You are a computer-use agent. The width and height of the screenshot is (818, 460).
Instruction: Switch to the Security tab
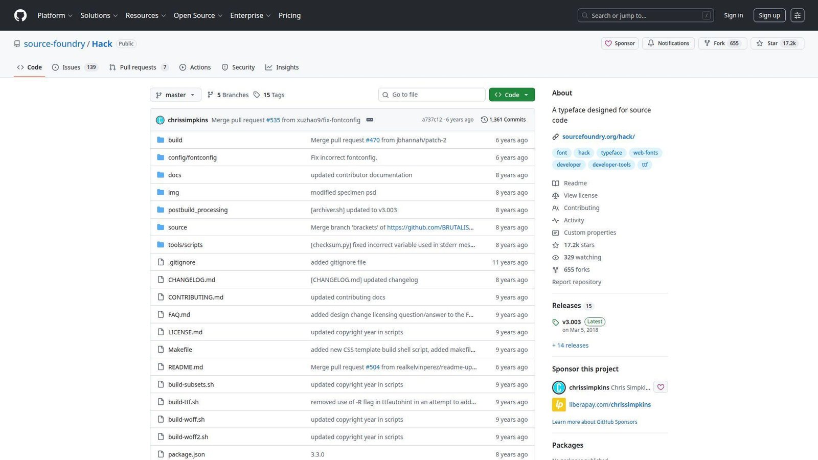[238, 67]
